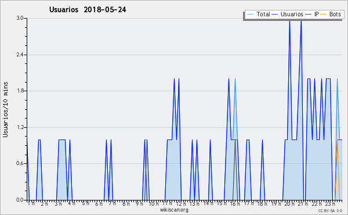Click the 13 h x-axis label

click(x=194, y=203)
